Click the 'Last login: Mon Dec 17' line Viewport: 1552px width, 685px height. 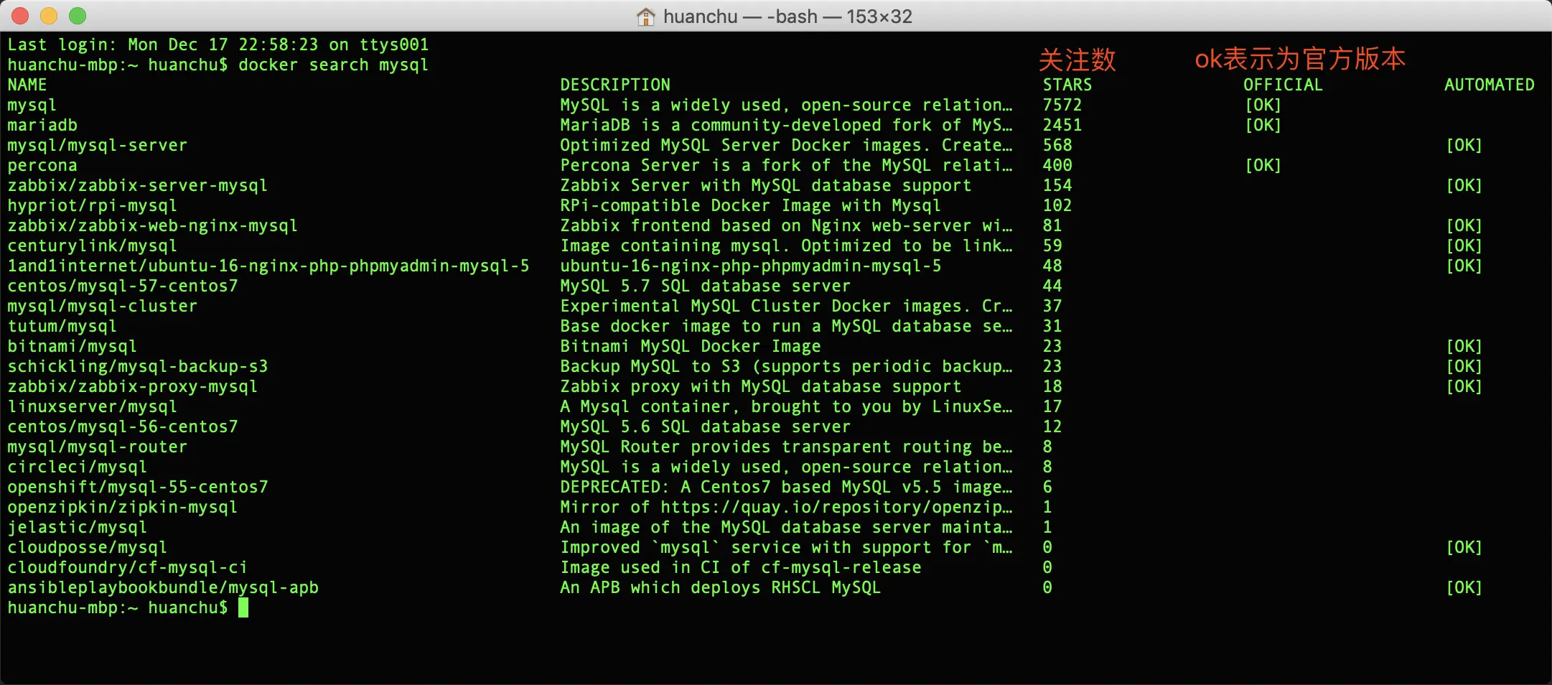[x=218, y=45]
